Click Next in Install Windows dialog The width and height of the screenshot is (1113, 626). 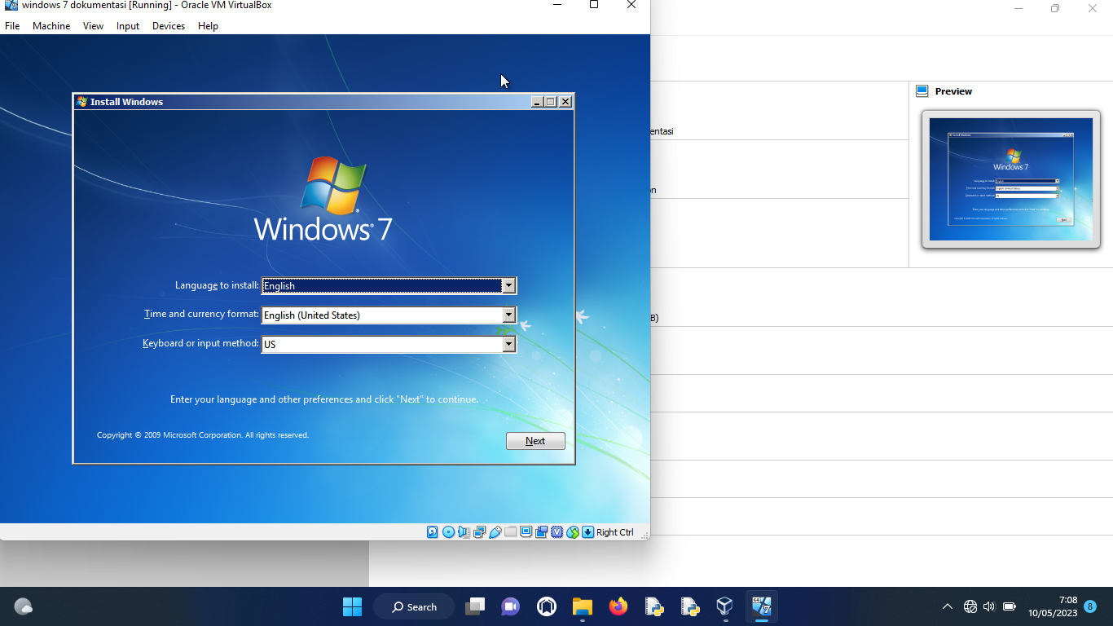click(x=535, y=441)
